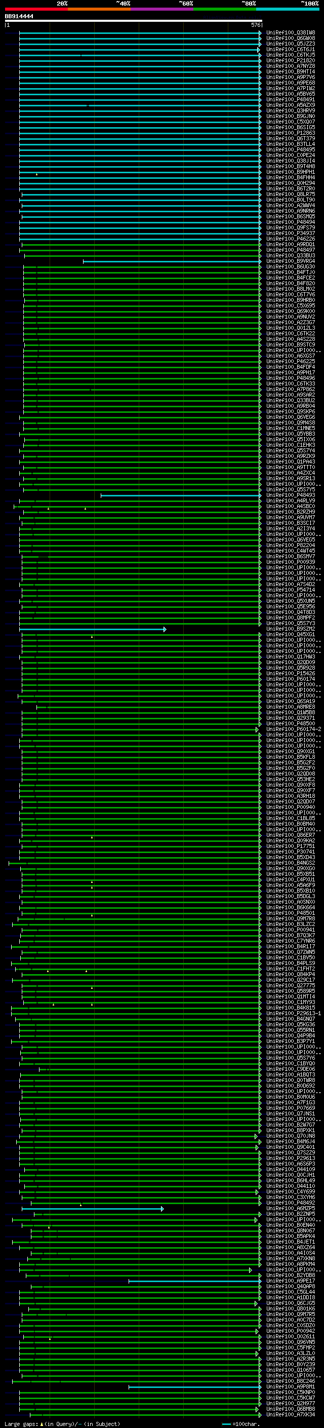Click the orange ~40% identity legend segment

point(99,9)
